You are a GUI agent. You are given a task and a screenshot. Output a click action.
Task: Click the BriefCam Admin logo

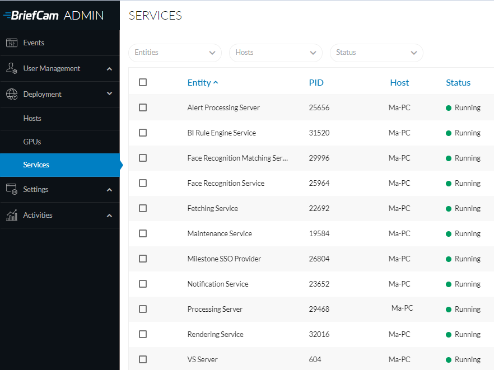53,16
